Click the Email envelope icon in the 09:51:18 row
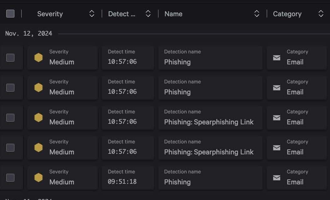Viewport: 330px width, 200px height. click(276, 177)
